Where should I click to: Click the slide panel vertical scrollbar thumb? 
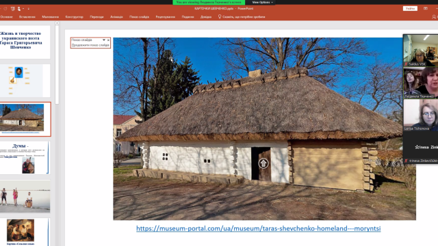pos(57,65)
